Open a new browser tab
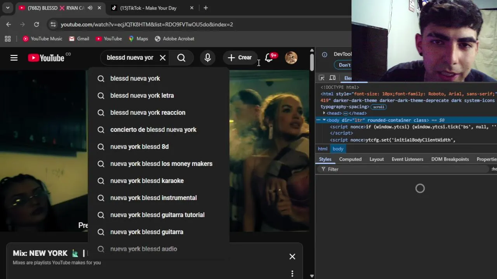The image size is (497, 279). click(206, 8)
